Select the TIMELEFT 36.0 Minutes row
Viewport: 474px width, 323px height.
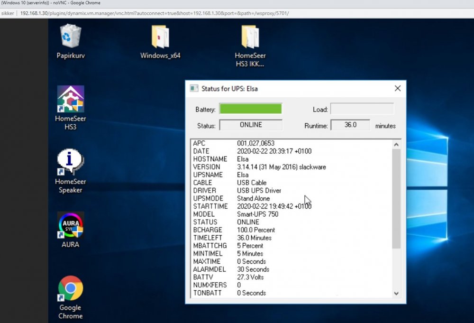[292, 238]
